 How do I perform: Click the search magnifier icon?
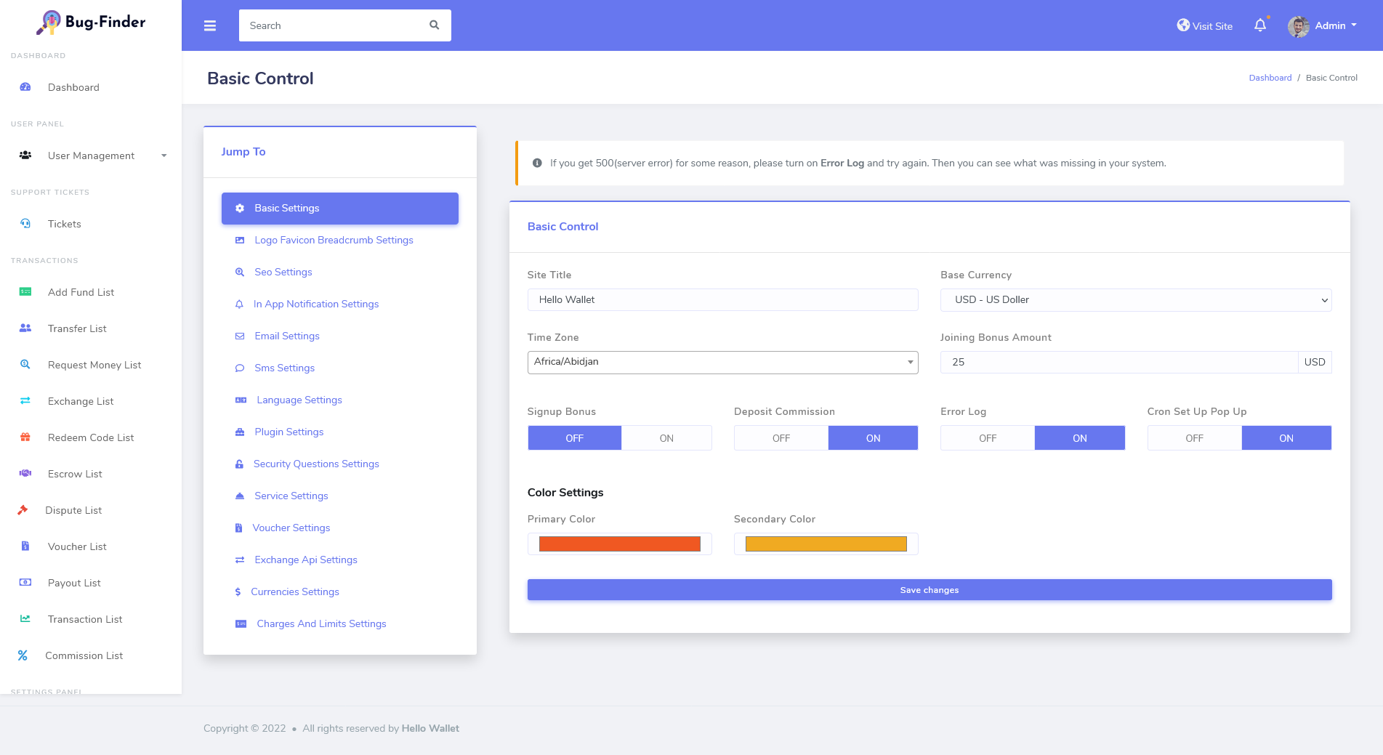pyautogui.click(x=434, y=25)
